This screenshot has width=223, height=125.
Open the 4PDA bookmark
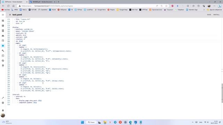click(15, 10)
